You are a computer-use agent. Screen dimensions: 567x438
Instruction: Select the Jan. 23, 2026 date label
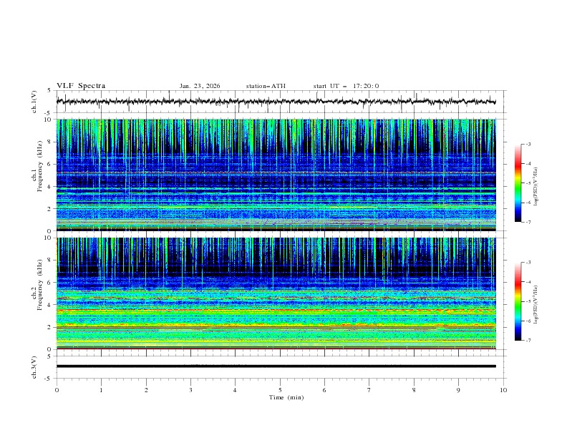(200, 86)
